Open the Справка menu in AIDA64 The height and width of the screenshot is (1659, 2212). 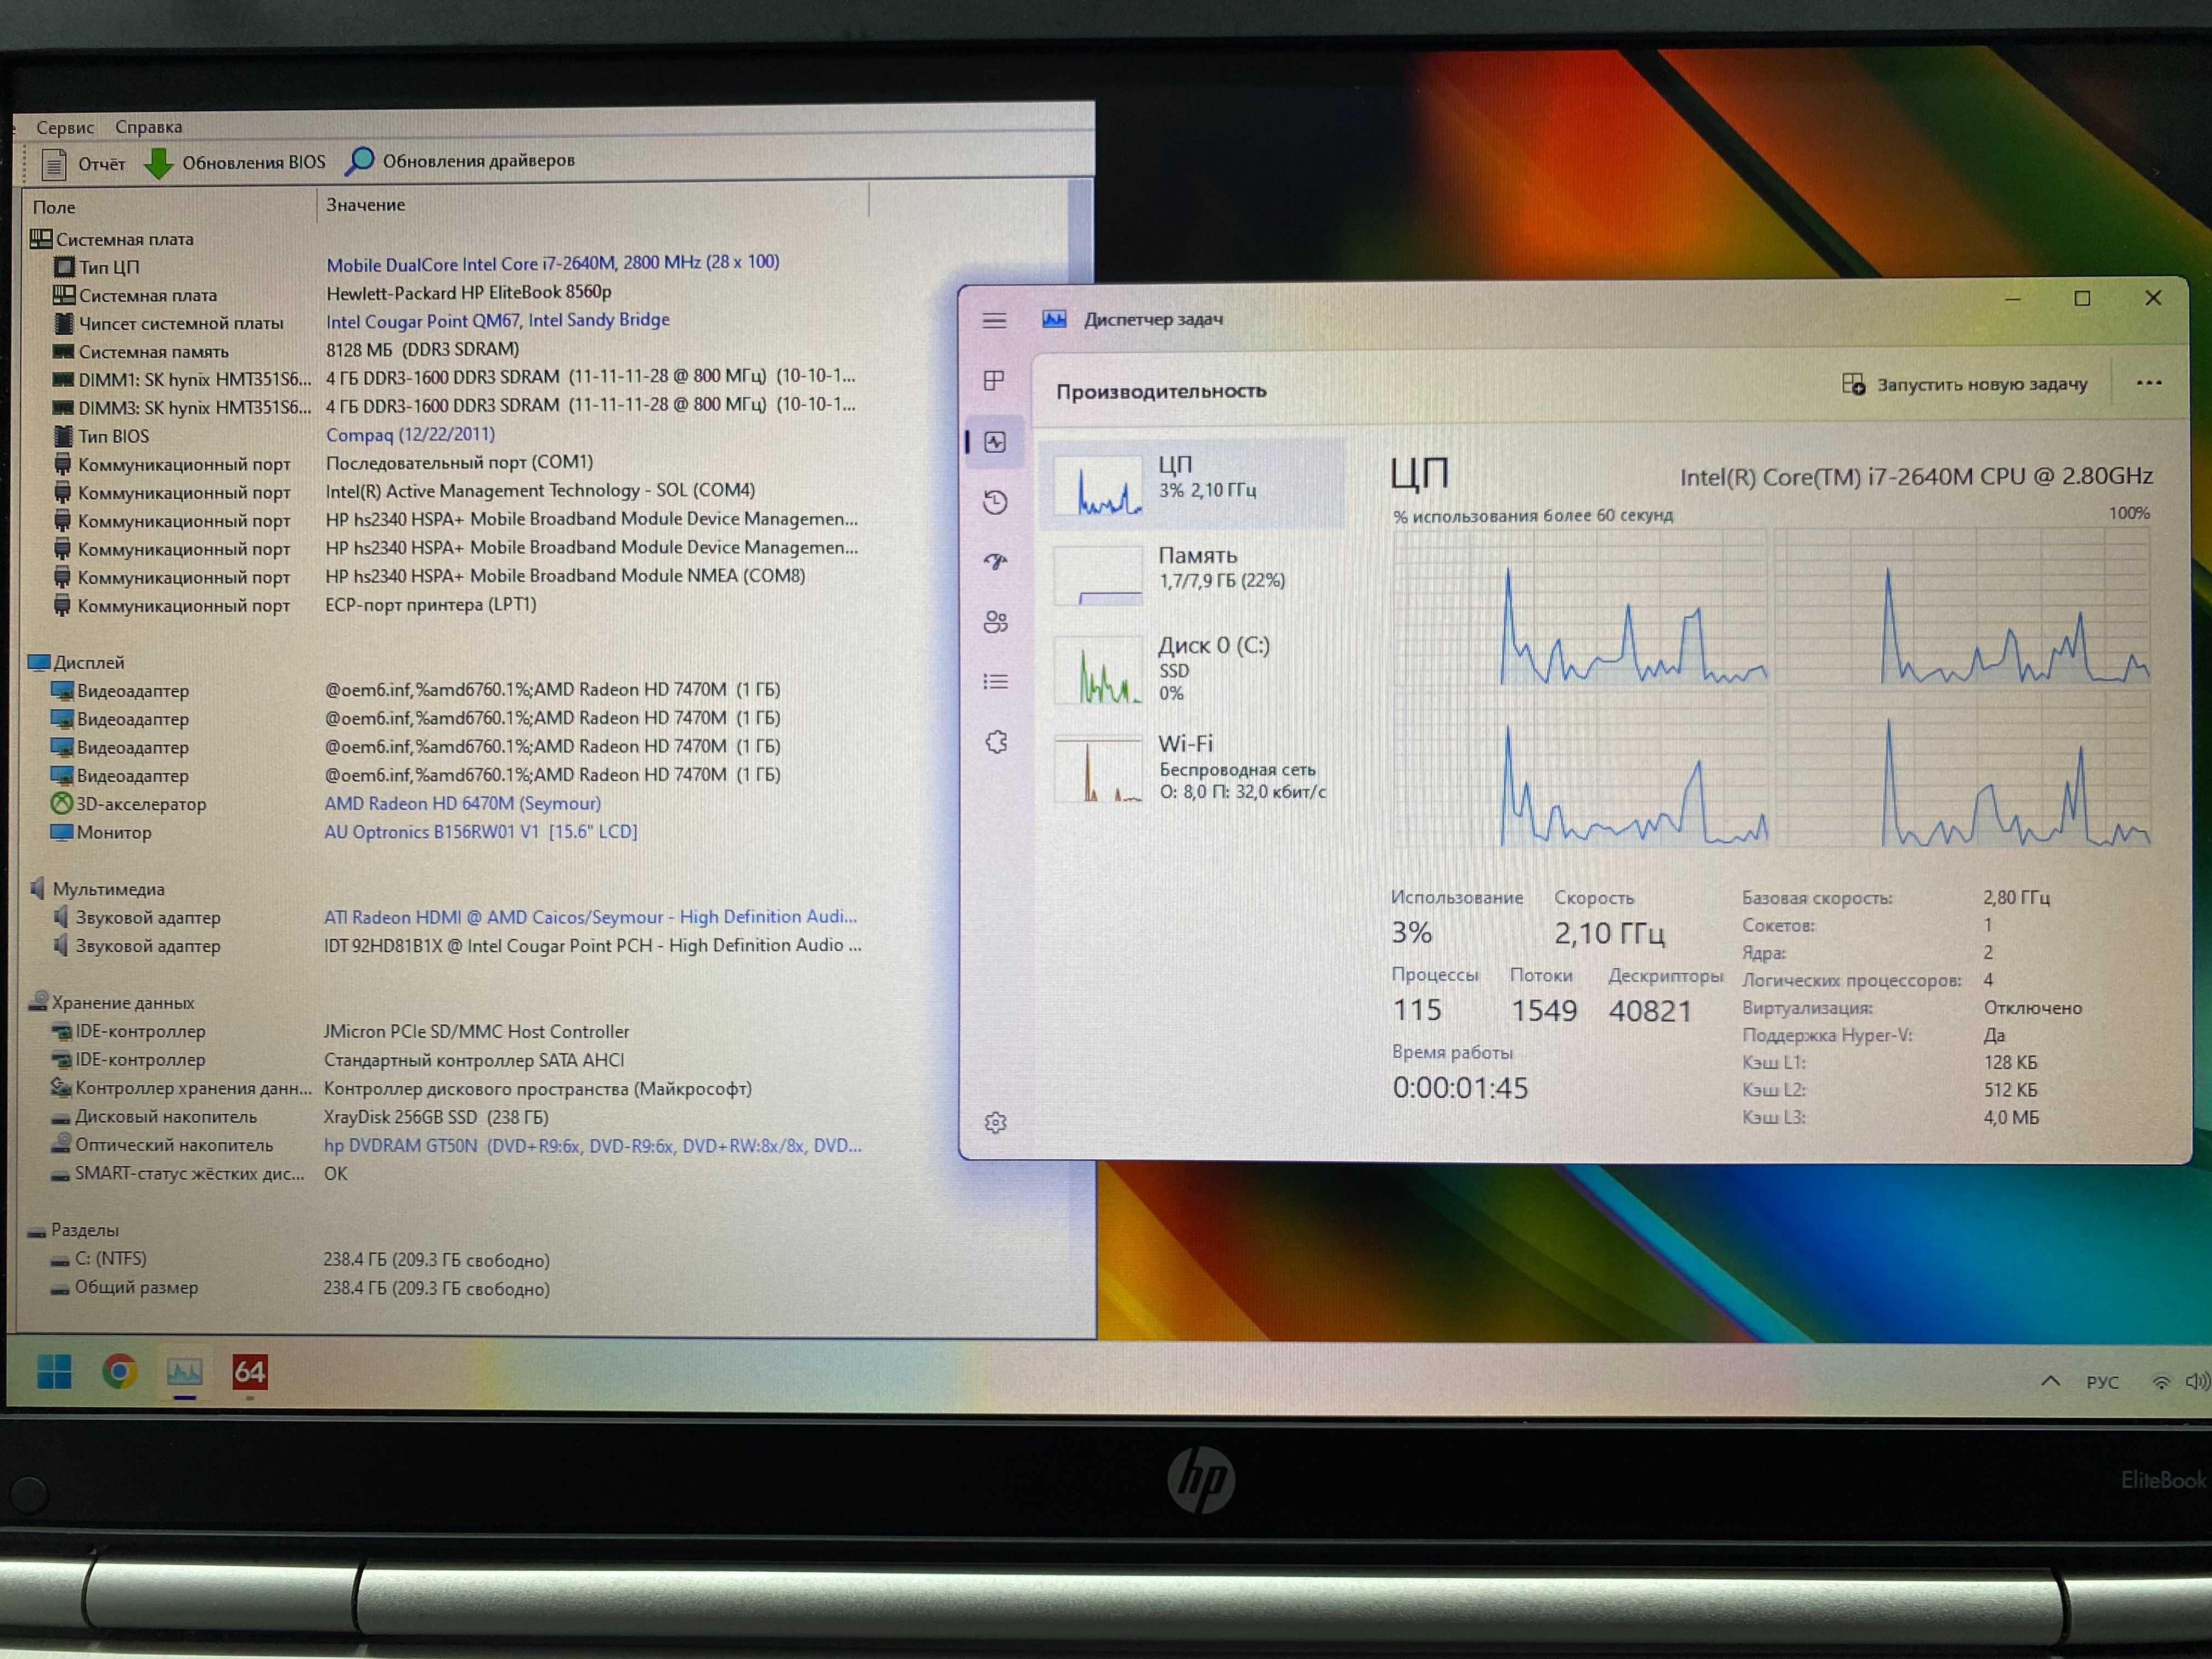point(148,127)
